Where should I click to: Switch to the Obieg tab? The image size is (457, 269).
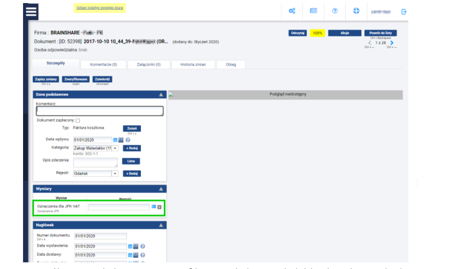(231, 65)
